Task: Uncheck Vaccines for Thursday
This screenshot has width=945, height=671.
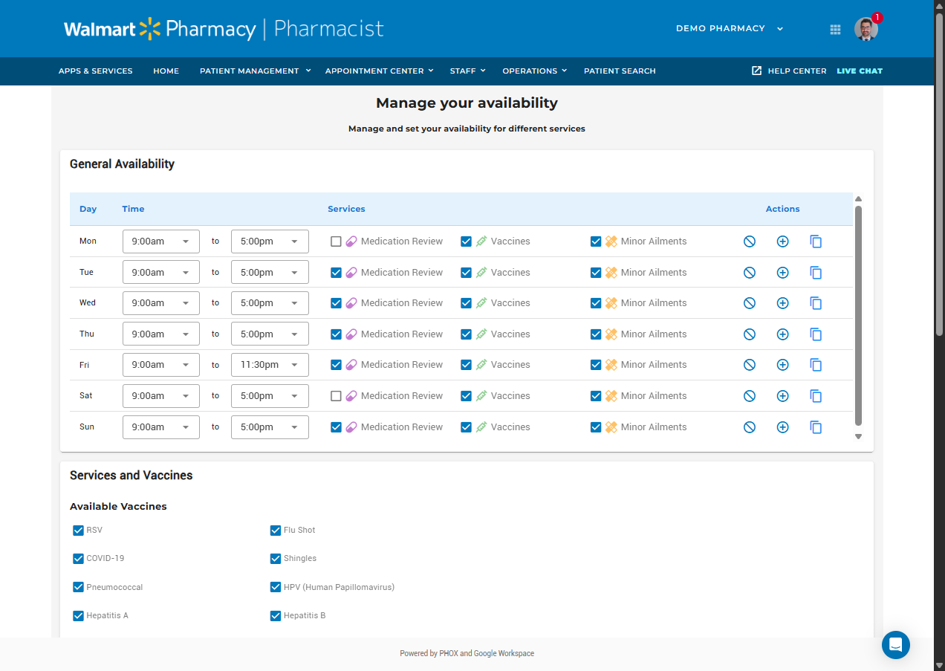Action: point(466,334)
